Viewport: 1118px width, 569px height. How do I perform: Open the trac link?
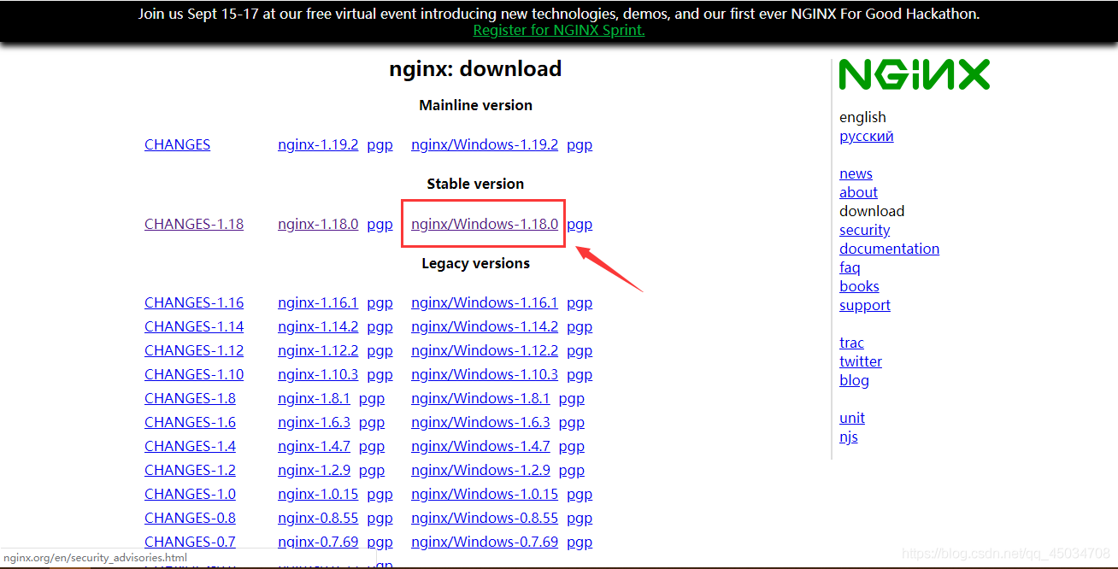(851, 343)
